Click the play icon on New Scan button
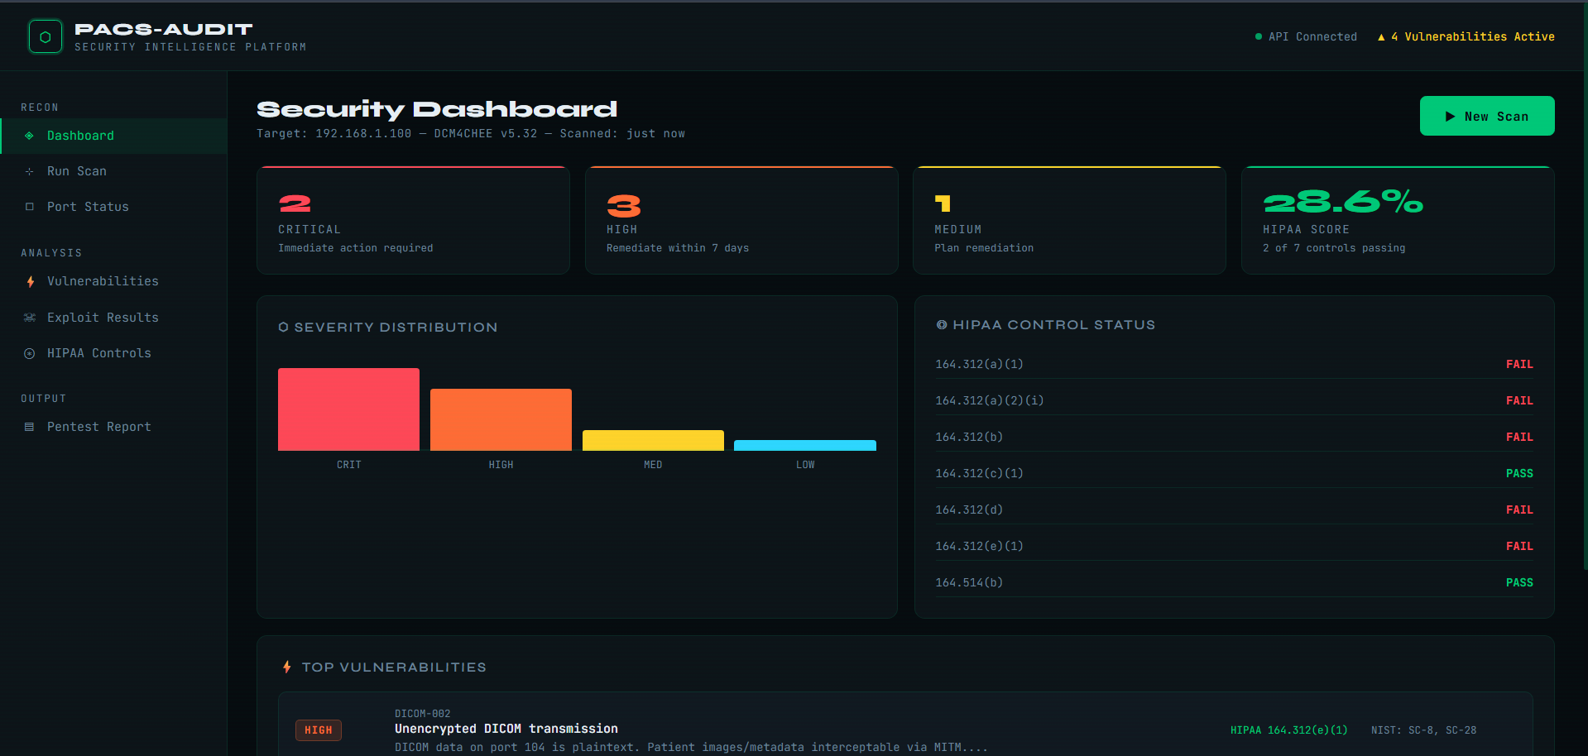 [x=1450, y=117]
